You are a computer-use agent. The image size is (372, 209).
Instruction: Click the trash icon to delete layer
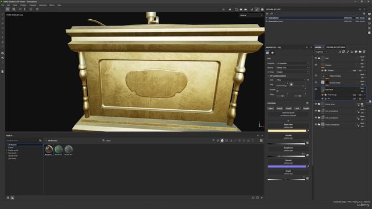(x=364, y=52)
